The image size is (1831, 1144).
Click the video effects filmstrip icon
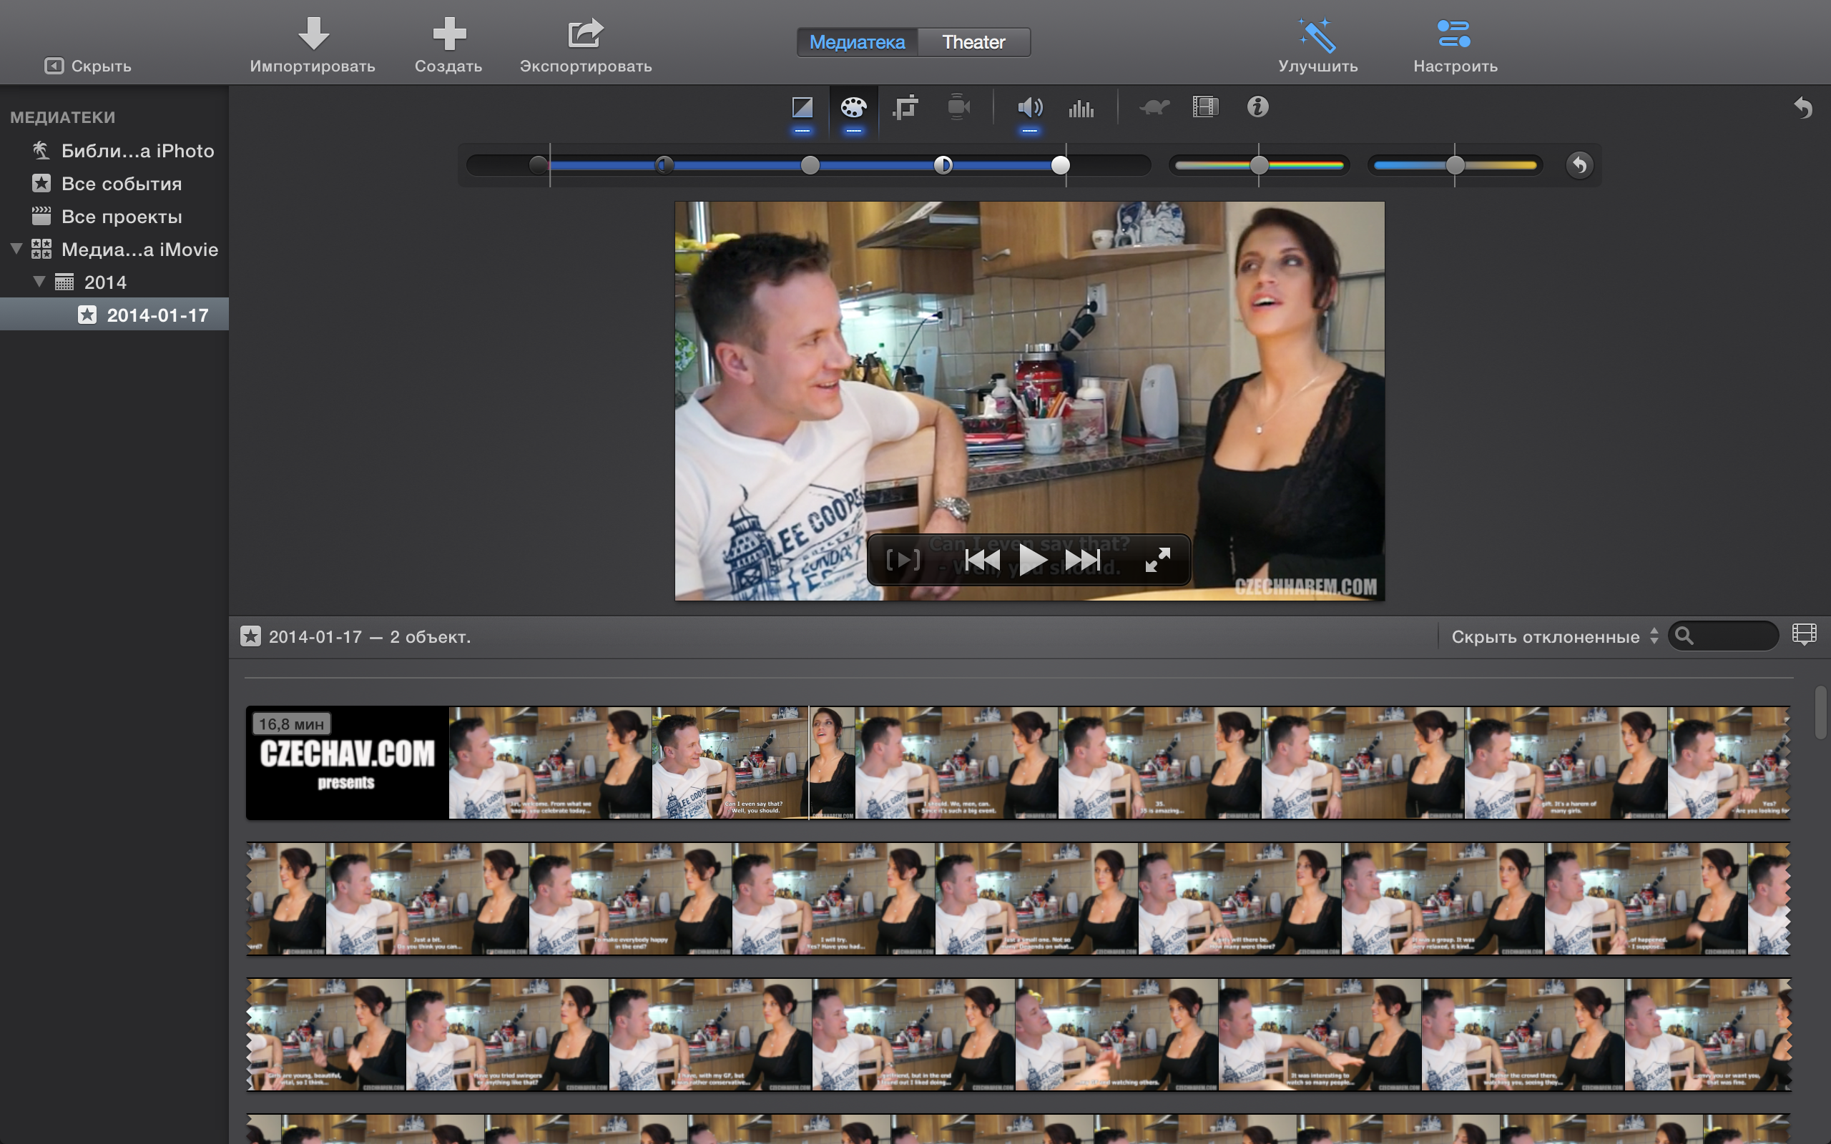coord(1205,107)
